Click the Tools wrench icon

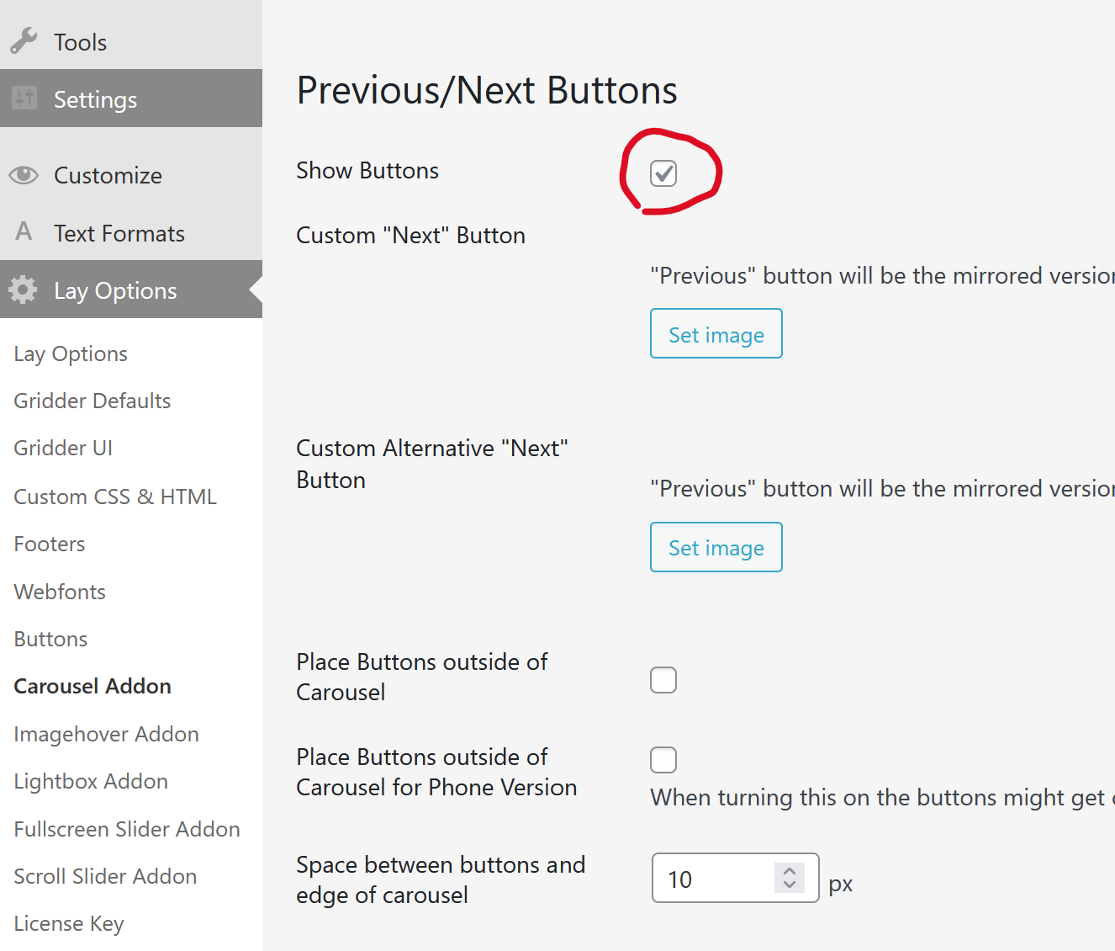24,40
